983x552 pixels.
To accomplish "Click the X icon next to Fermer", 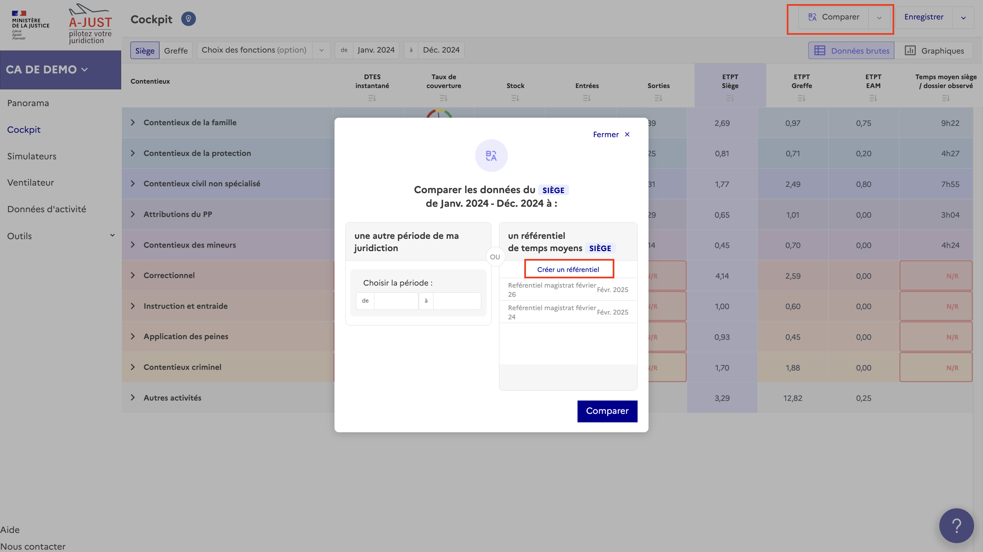I will (x=627, y=134).
